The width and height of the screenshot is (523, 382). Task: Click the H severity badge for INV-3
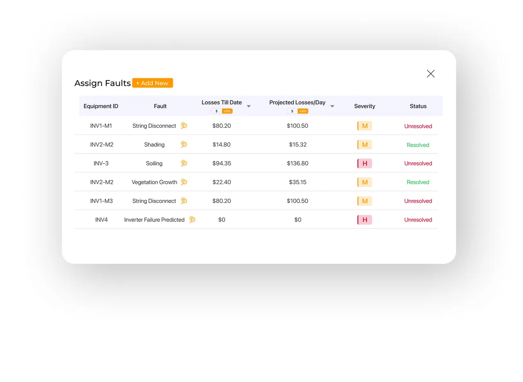tap(364, 163)
